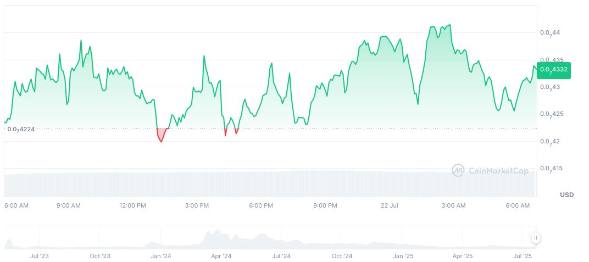The height and width of the screenshot is (262, 589).
Task: Click the CoinMarketCap logo watermark
Action: point(490,171)
